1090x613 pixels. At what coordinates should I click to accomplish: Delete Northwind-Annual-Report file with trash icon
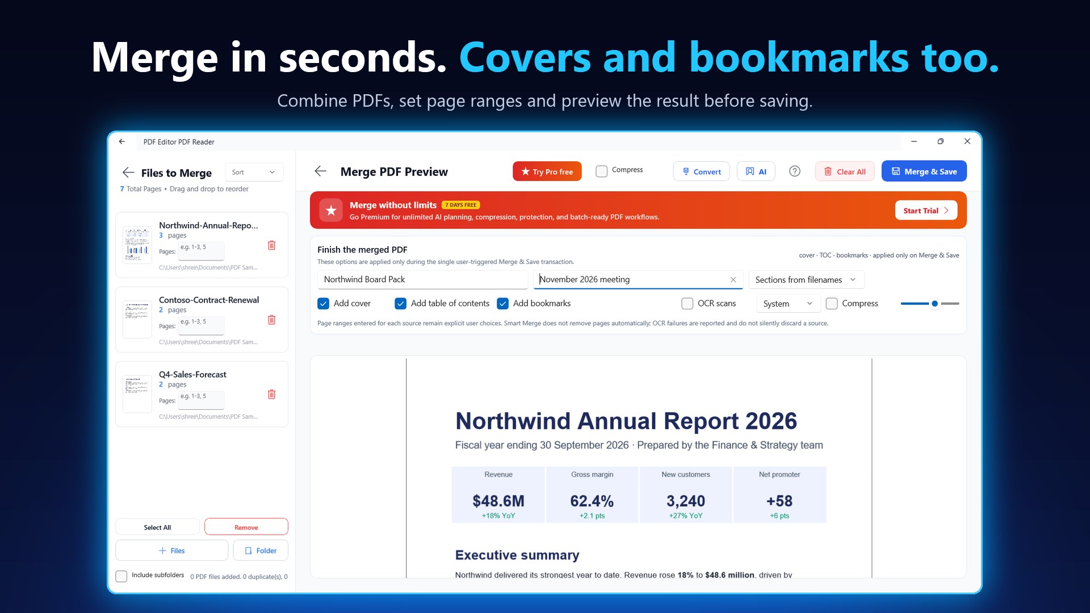[271, 245]
